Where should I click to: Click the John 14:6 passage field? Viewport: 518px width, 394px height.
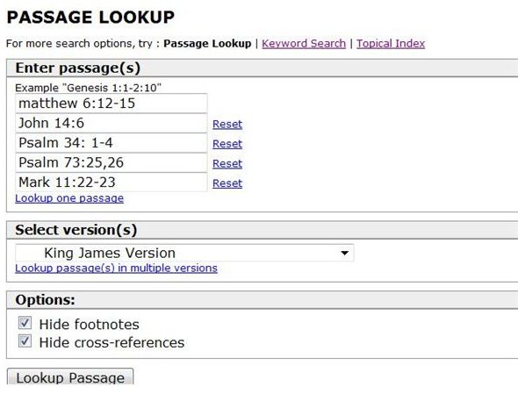tap(112, 123)
